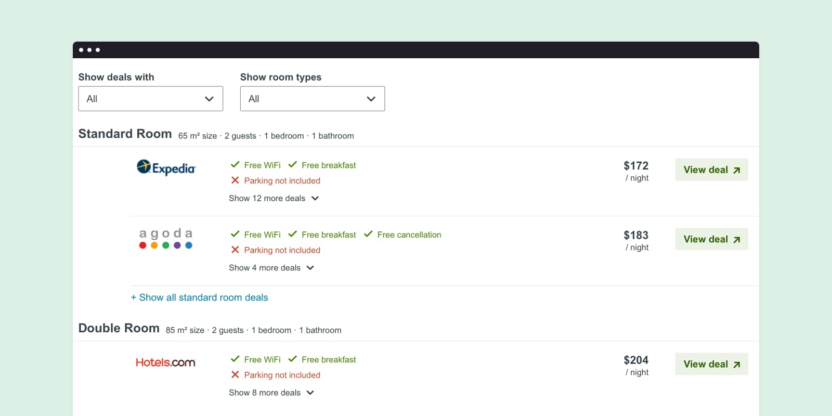Viewport: 832px width, 416px height.
Task: Click Hotels.com Free breakfast checkmark icon
Action: click(x=293, y=359)
